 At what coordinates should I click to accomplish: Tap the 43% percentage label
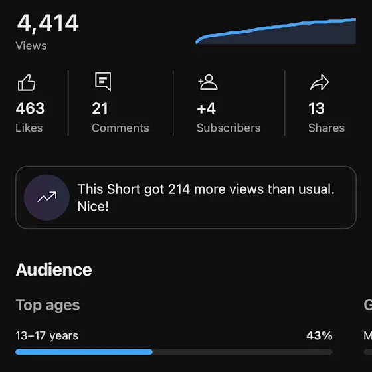[x=320, y=335]
